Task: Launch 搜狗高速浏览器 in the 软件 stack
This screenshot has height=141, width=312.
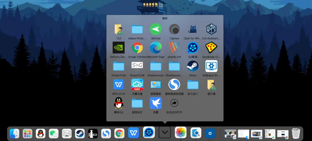Action: (174, 85)
